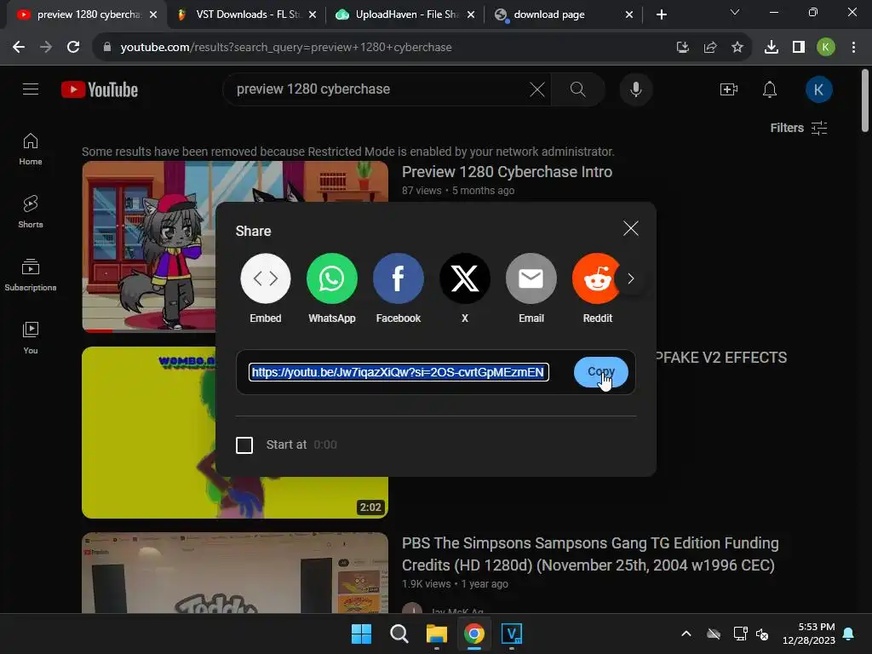Open Preview 1280 Cyberchase Intro title

[x=507, y=172]
